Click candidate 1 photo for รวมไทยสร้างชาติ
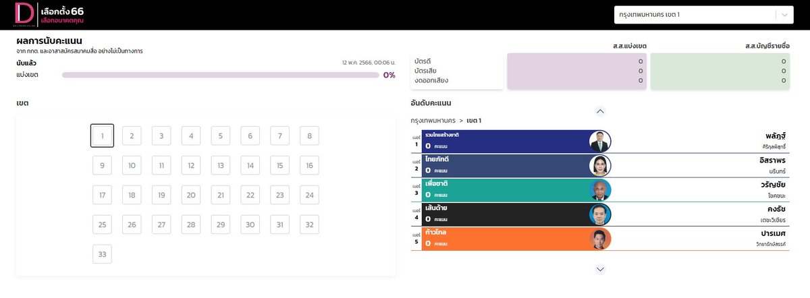 pos(599,141)
